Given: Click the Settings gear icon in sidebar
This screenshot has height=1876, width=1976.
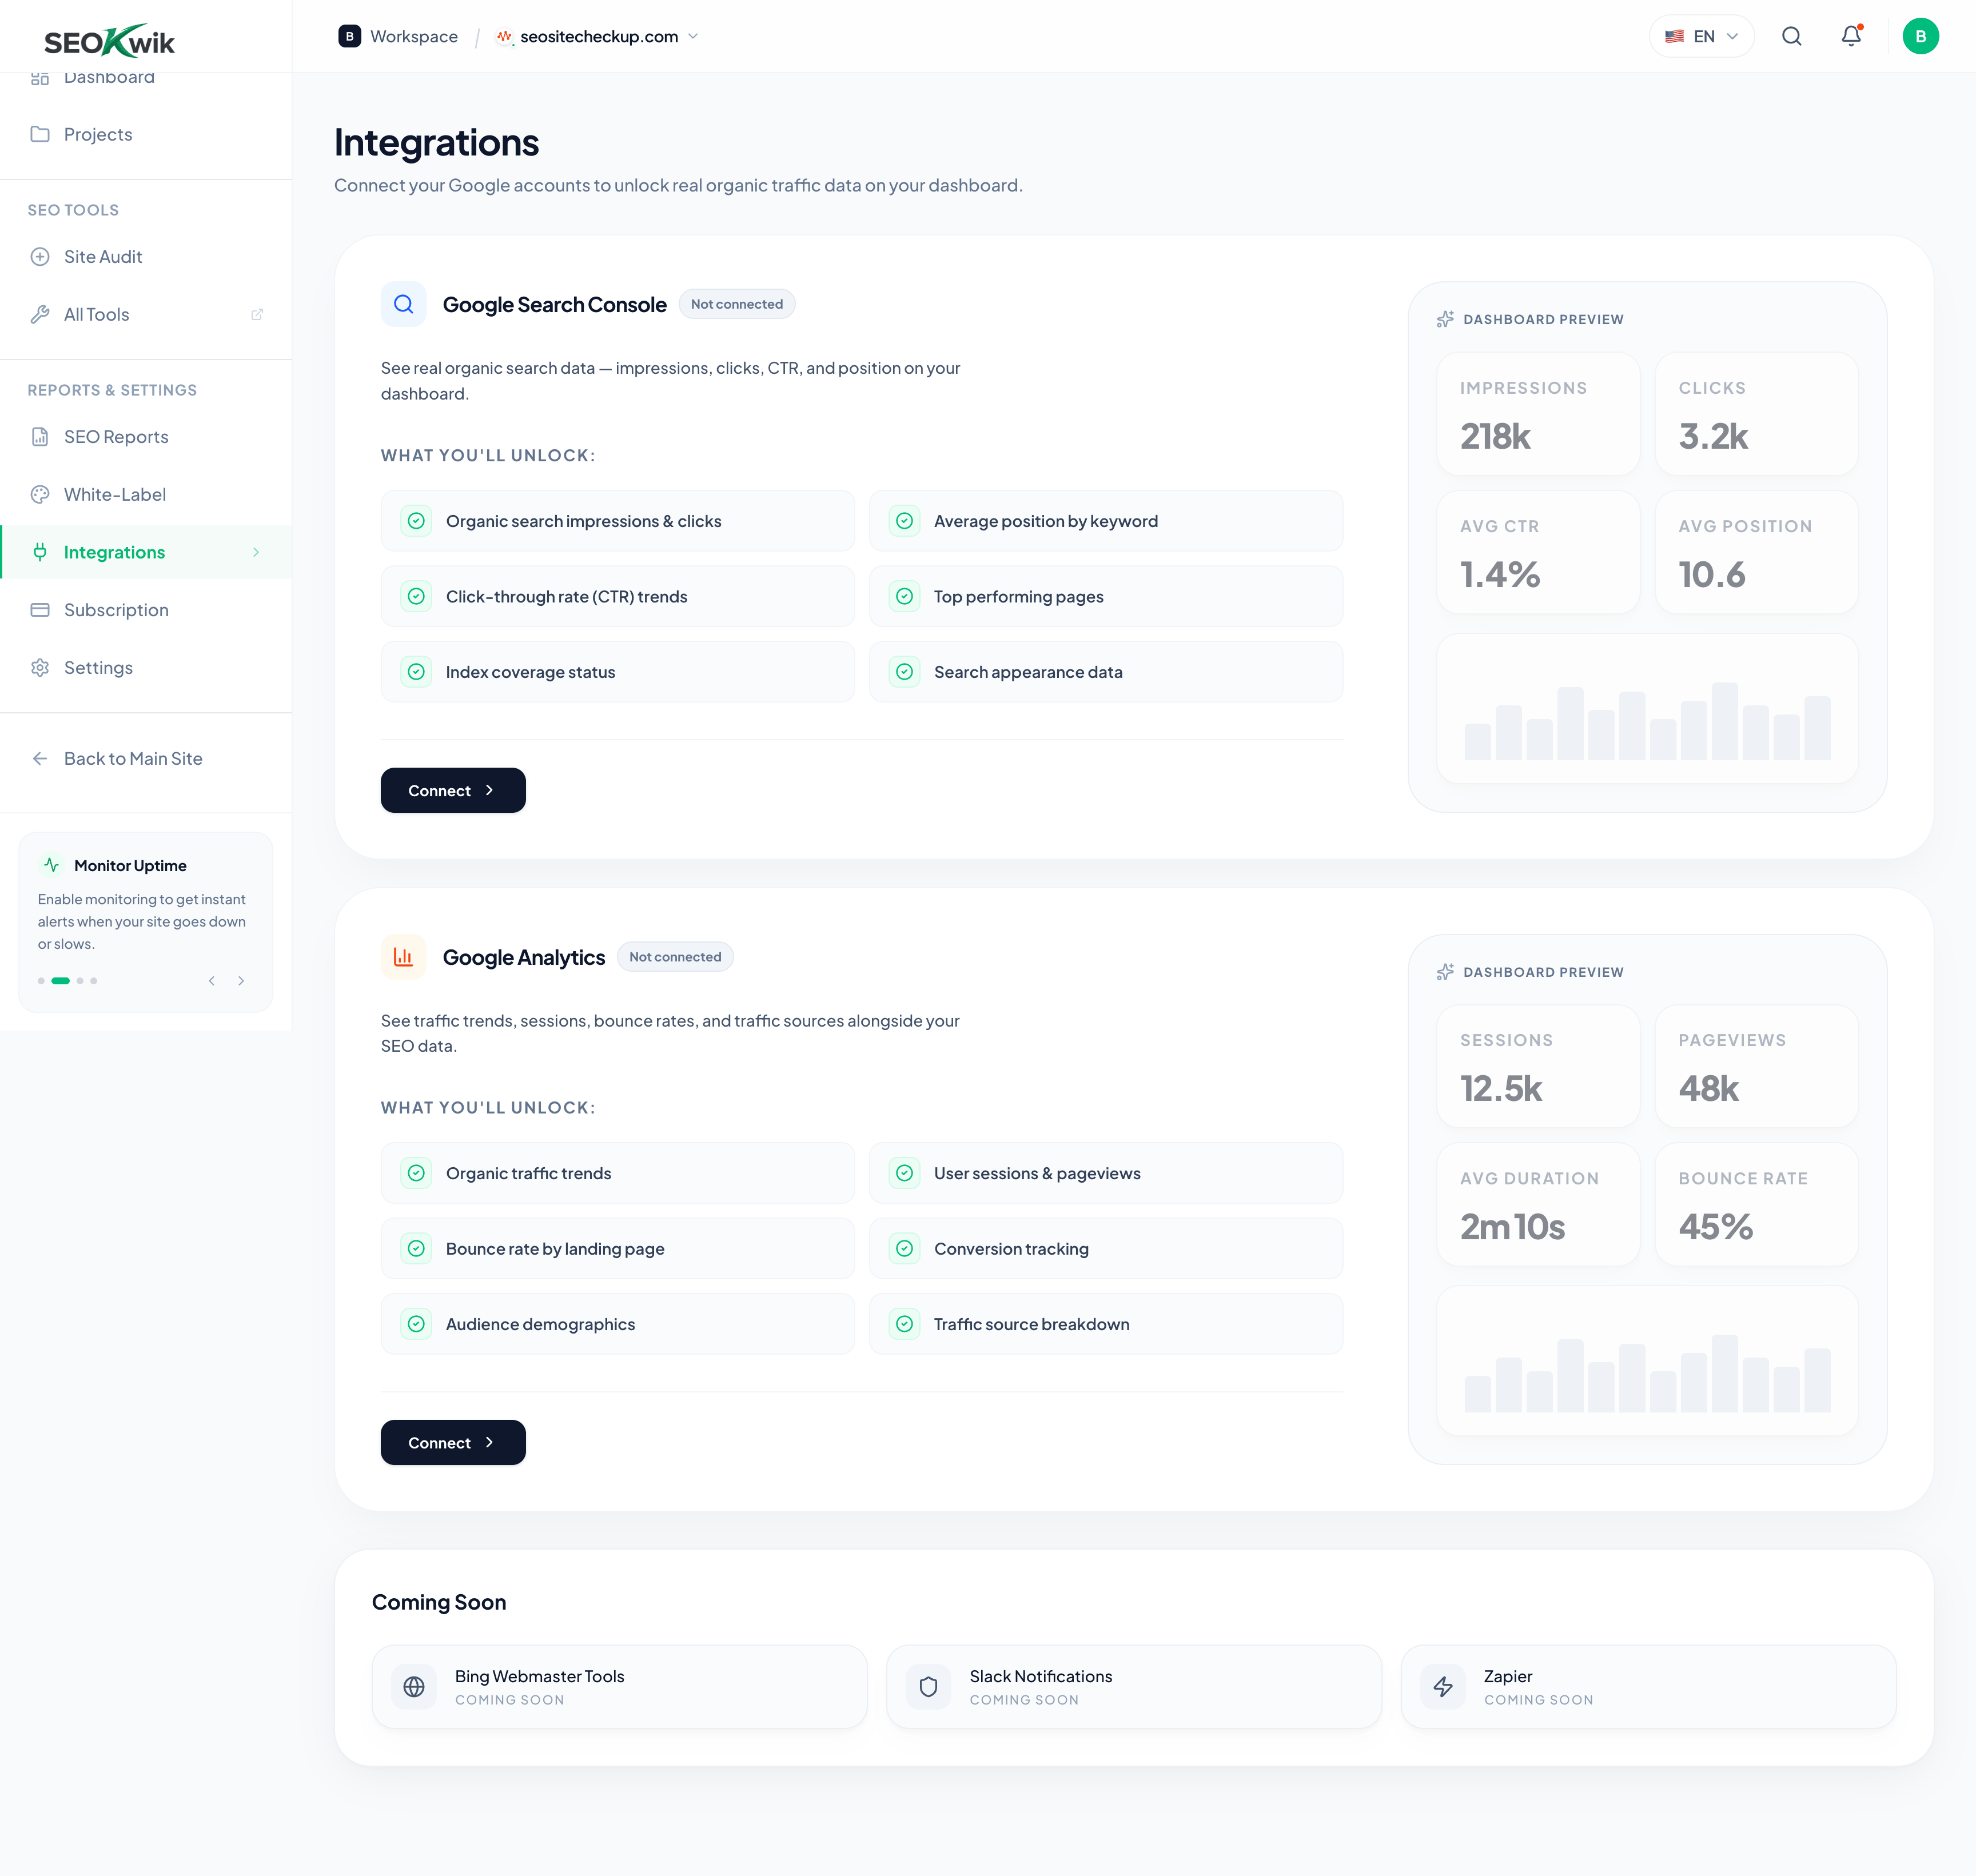Looking at the screenshot, I should pos(40,668).
